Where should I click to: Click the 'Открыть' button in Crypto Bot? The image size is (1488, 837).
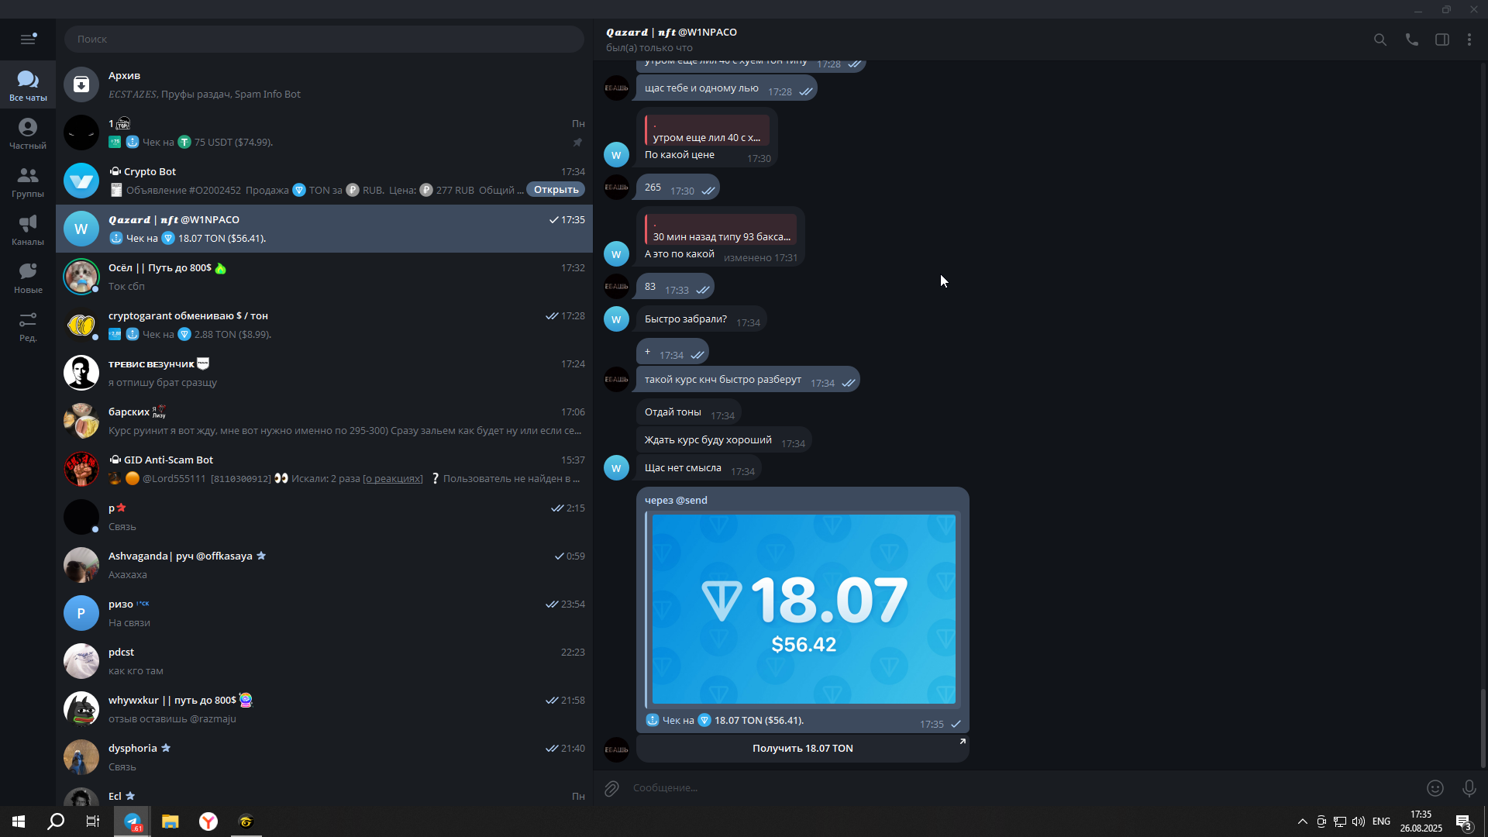[x=556, y=190]
